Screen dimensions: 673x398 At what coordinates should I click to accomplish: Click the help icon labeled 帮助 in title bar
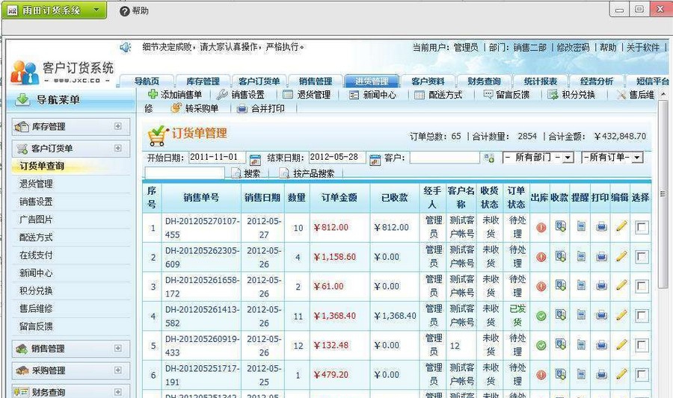[134, 11]
